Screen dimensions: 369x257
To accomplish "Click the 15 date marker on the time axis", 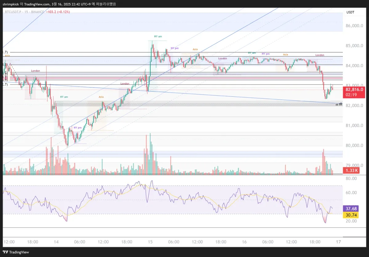I will click(150, 242).
